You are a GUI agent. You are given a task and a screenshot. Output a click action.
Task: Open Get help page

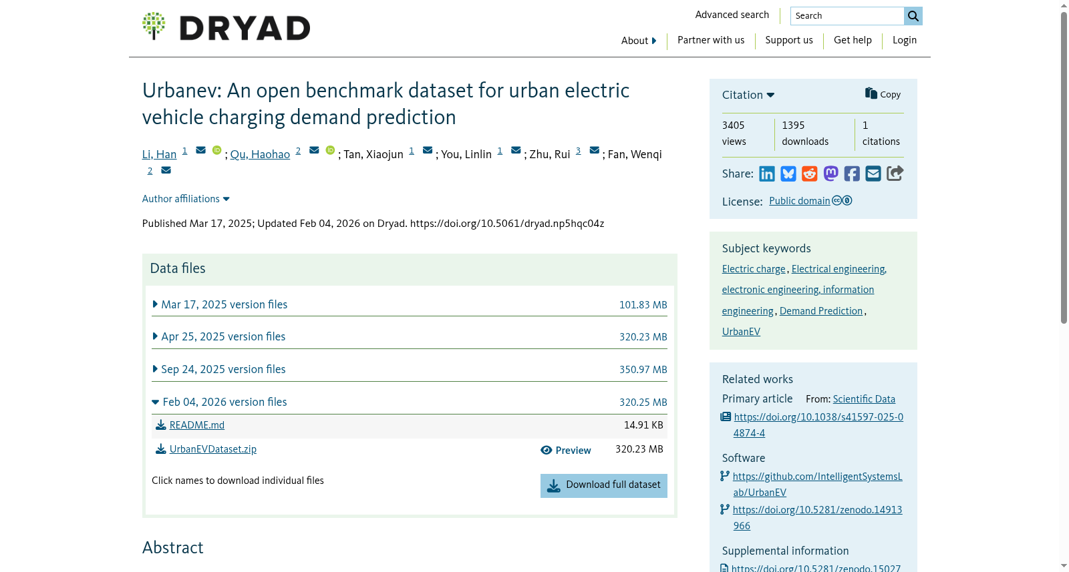[853, 40]
